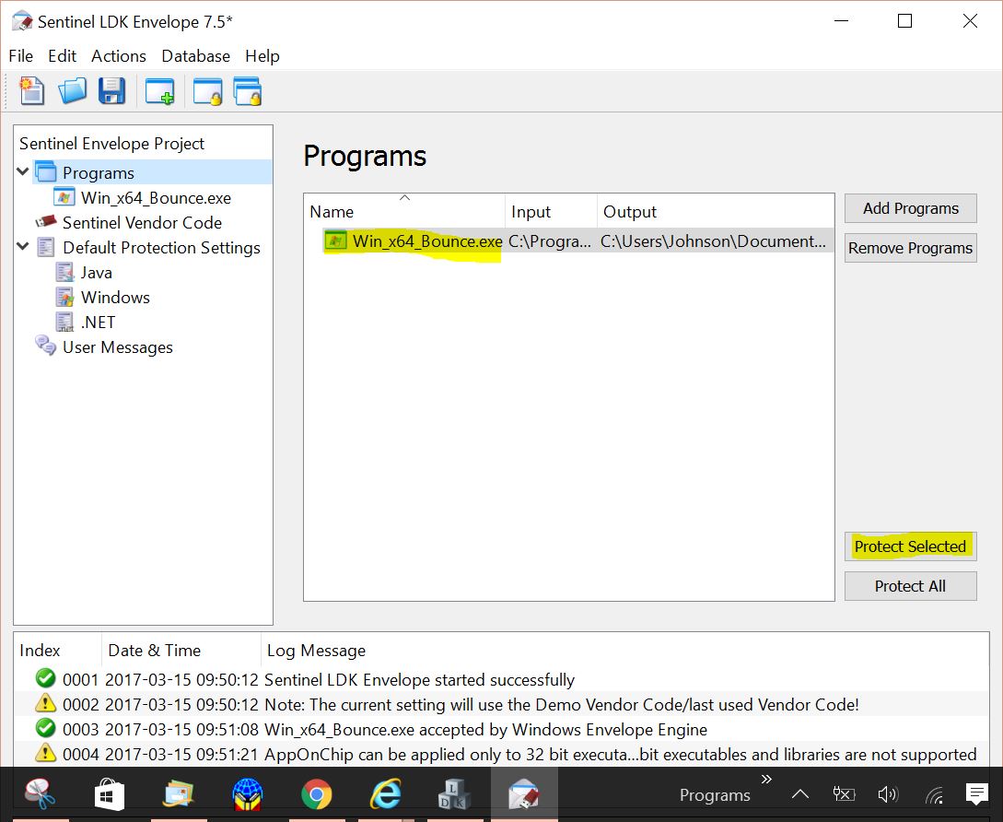
Task: Open Google Chrome from the taskbar
Action: [x=317, y=794]
